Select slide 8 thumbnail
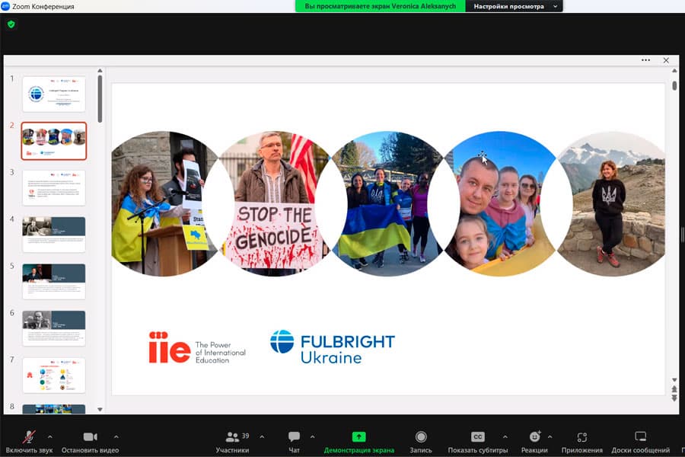The height and width of the screenshot is (457, 685). 54,409
